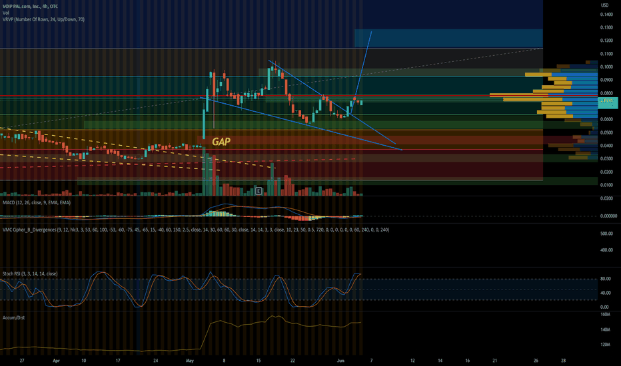Click the 0.1000 price axis label
The height and width of the screenshot is (366, 621).
[606, 67]
